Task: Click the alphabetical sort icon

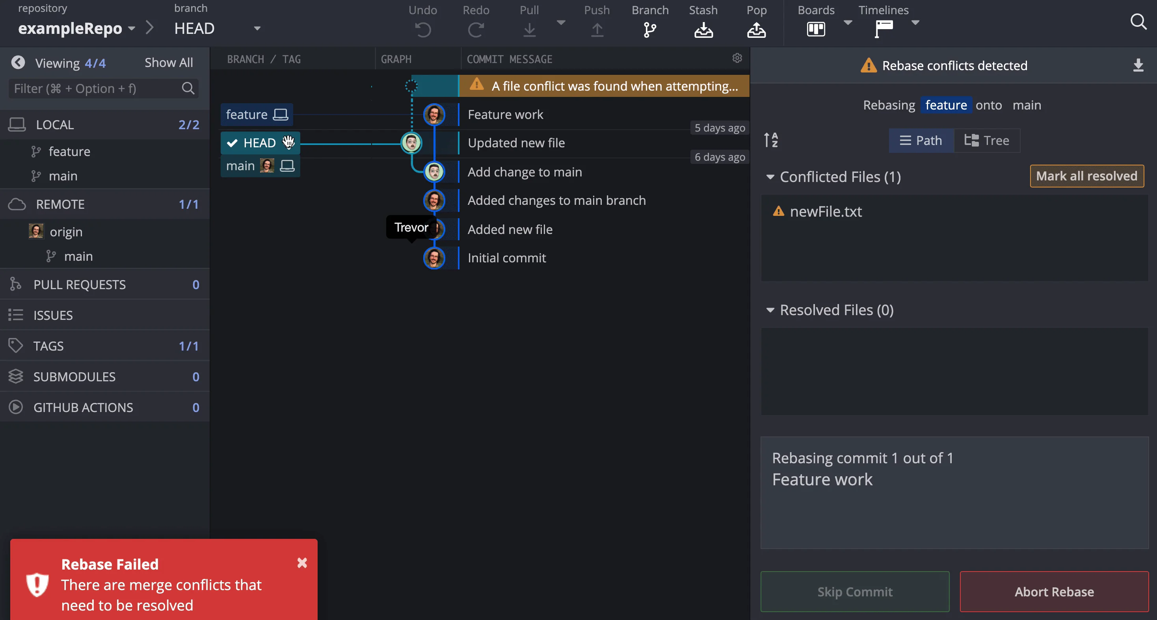Action: (771, 140)
